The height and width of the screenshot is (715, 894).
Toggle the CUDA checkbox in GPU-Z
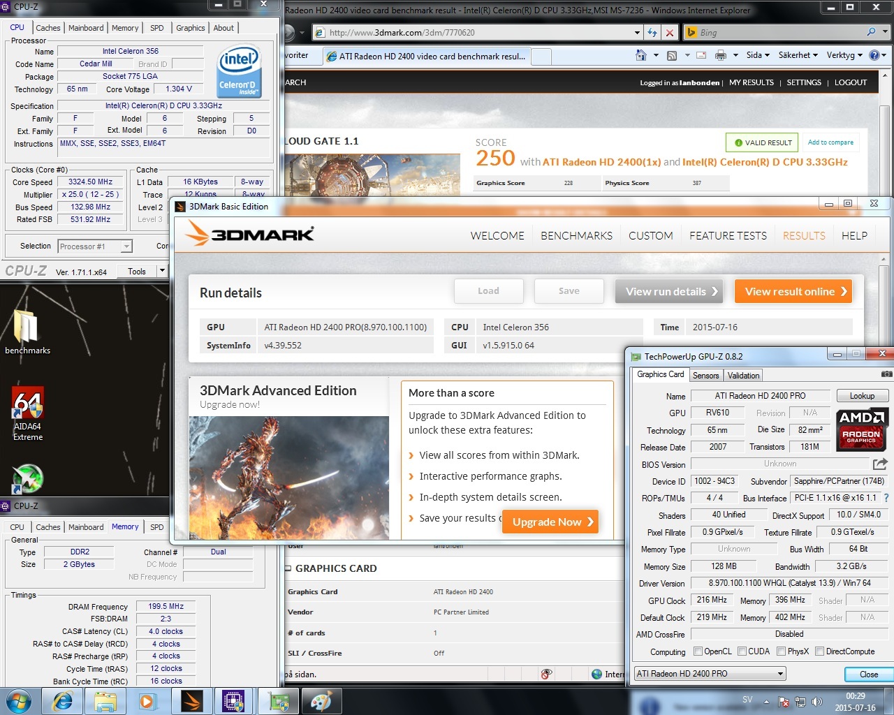coord(742,651)
